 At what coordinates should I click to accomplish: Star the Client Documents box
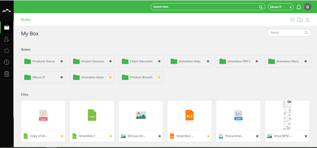point(159,61)
